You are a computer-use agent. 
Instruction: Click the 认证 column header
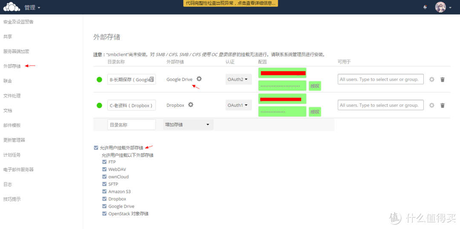[230, 62]
